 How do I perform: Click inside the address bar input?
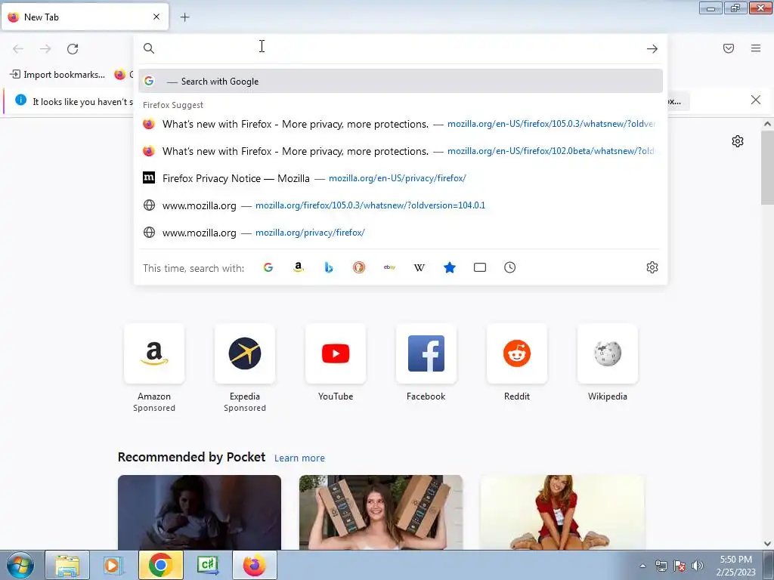click(x=400, y=48)
